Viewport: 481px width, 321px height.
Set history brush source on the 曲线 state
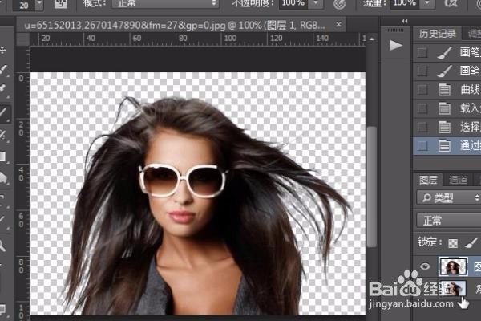(422, 90)
